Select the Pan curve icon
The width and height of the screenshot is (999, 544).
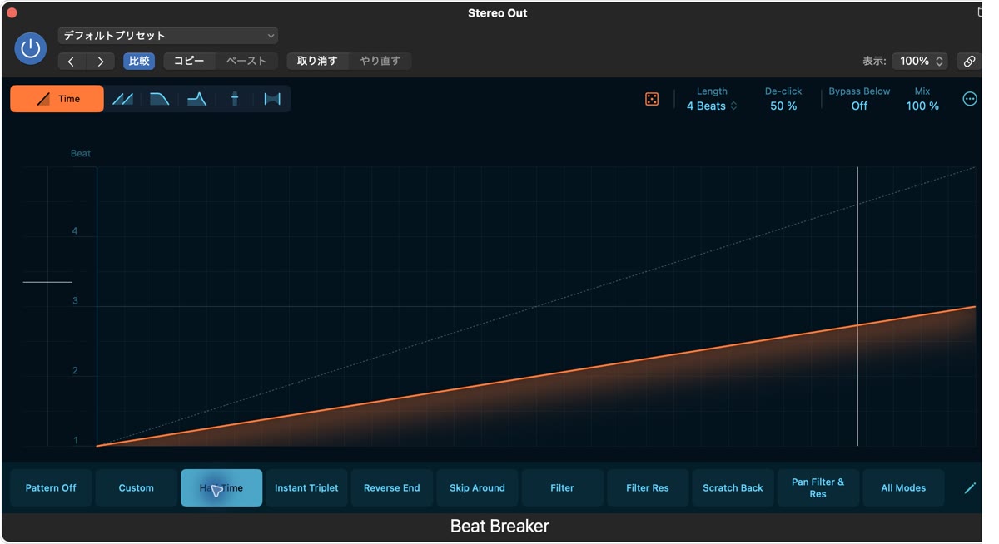(x=235, y=99)
